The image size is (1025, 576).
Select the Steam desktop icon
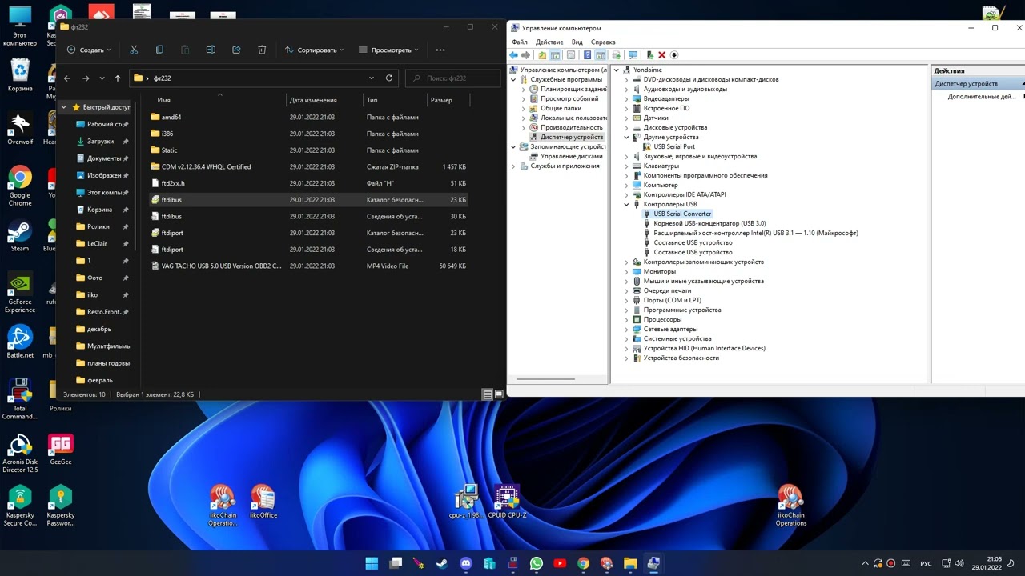click(20, 235)
